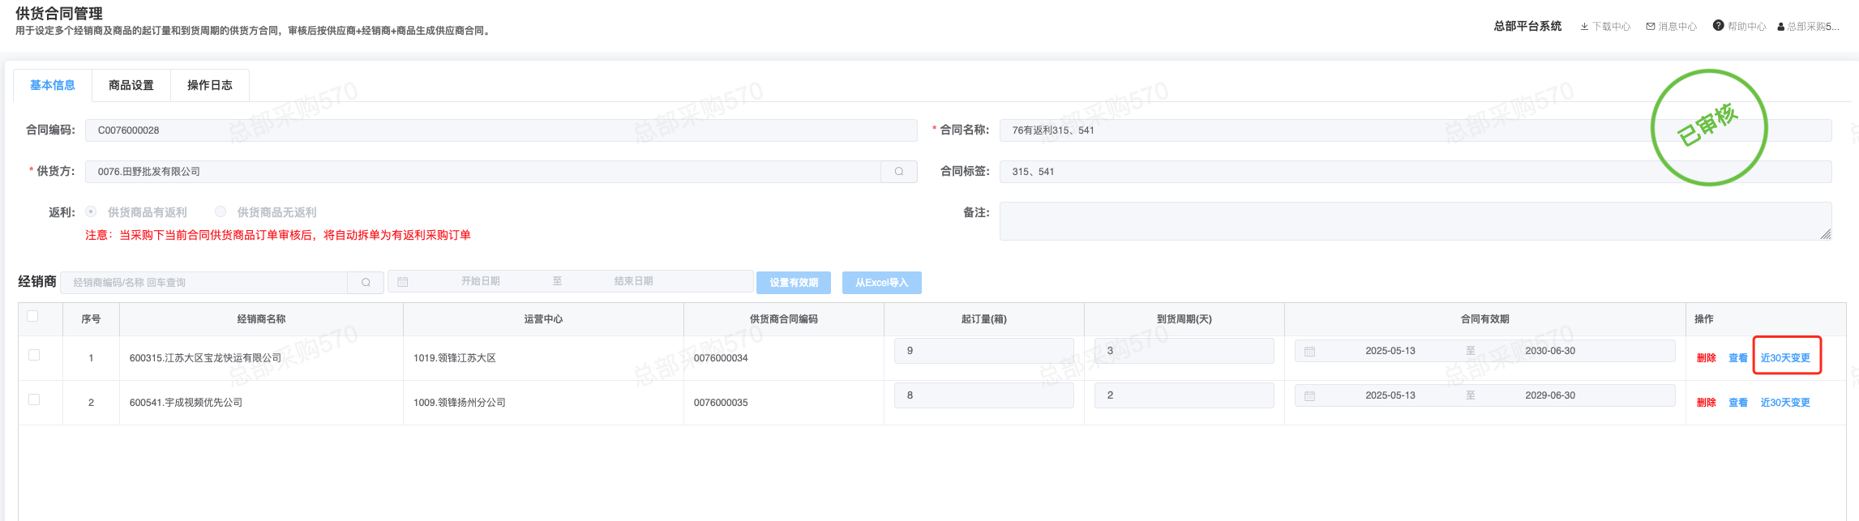Click the 总部平台系统 title
Image resolution: width=1859 pixels, height=521 pixels.
[1527, 26]
